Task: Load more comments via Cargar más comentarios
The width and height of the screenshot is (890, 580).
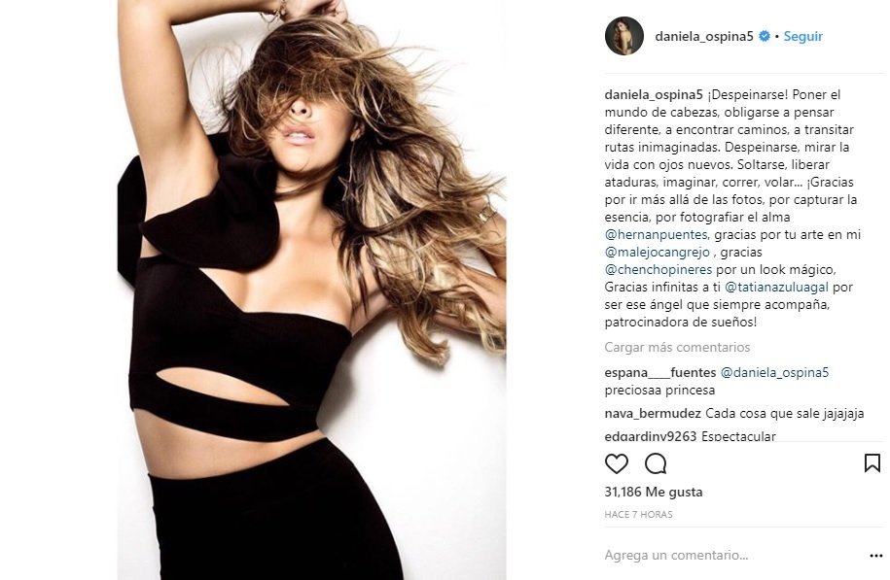Action: tap(677, 347)
